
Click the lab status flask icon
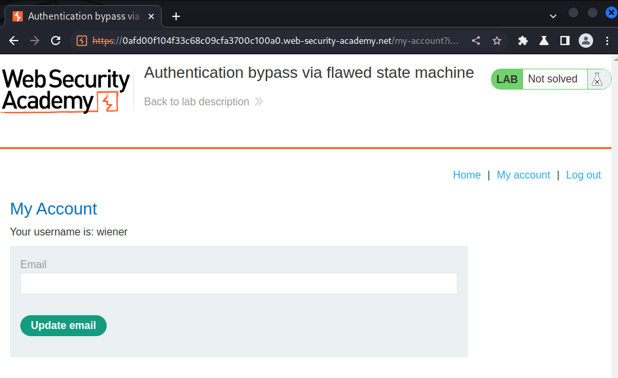point(597,79)
